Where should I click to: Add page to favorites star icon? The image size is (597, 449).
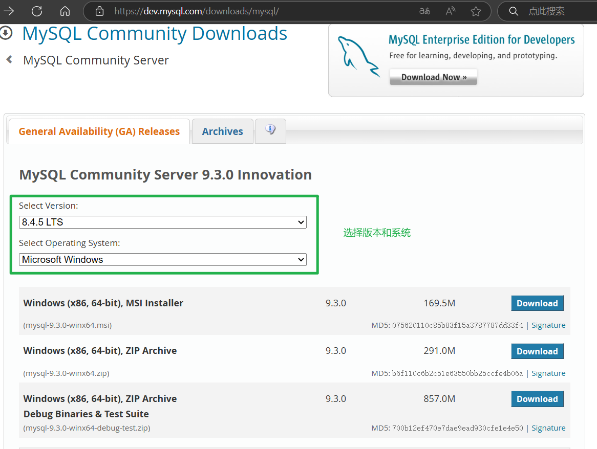476,11
